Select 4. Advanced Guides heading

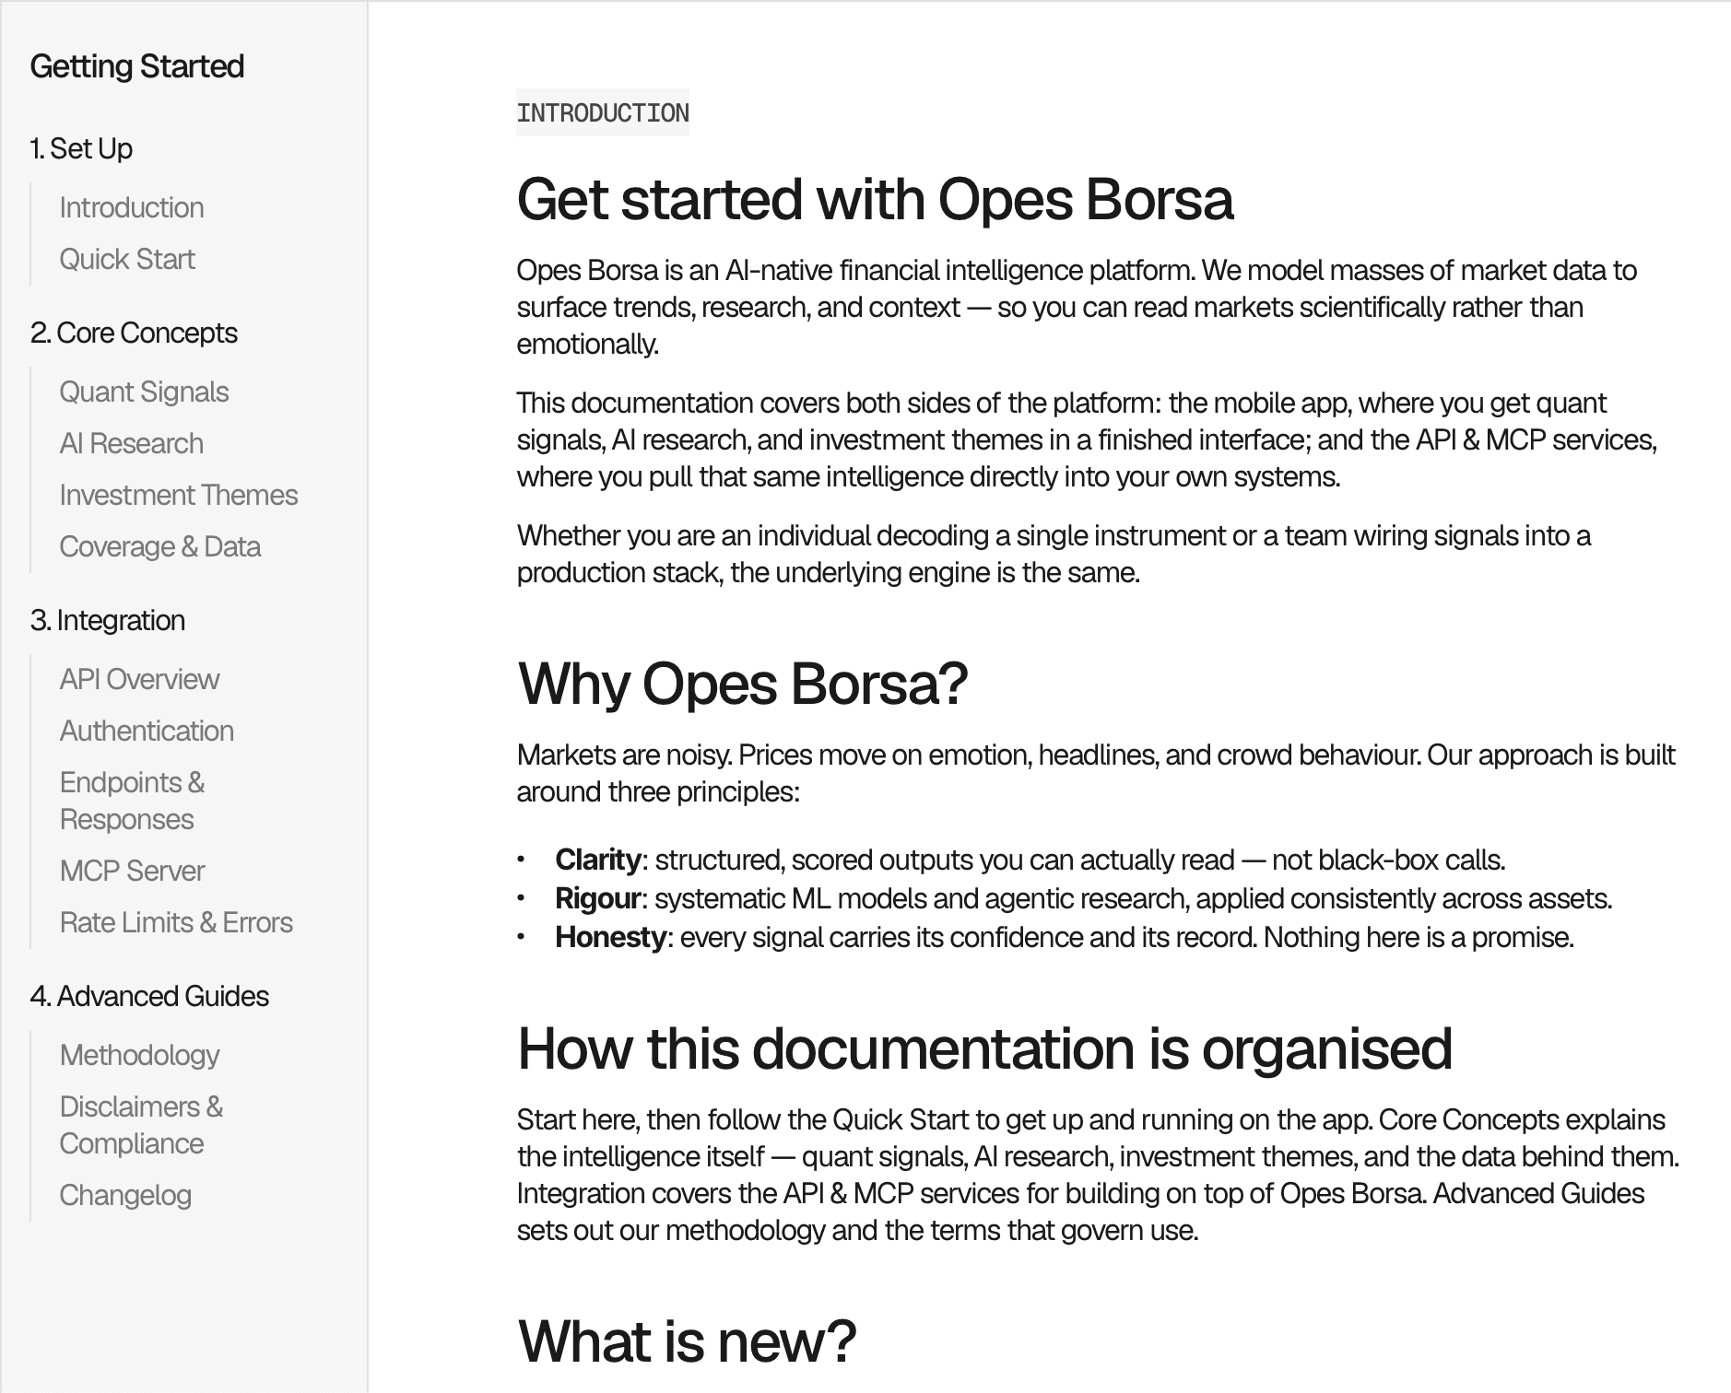(149, 997)
